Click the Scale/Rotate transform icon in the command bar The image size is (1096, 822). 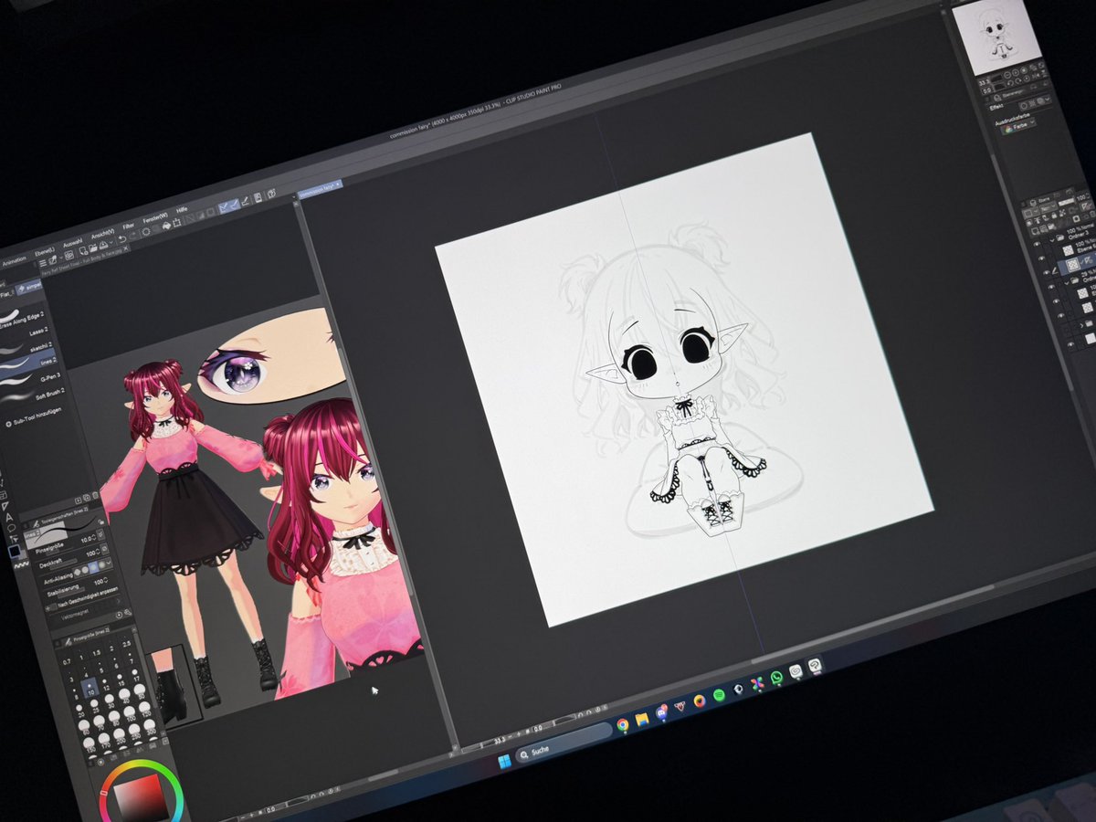pos(177,222)
